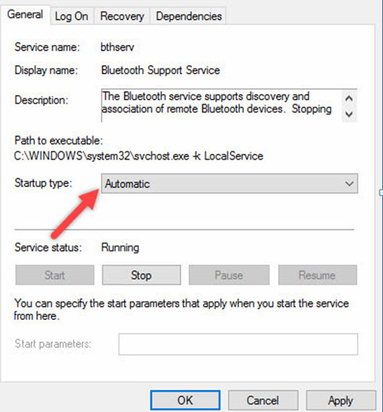Viewport: 383px width, 412px height.
Task: Open the Recovery tab
Action: point(122,16)
